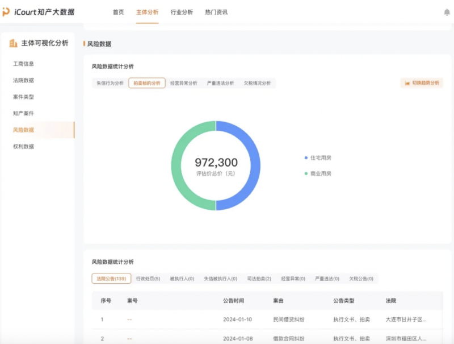Image resolution: width=454 pixels, height=344 pixels.
Task: Click the 案由 column header
Action: (x=278, y=301)
